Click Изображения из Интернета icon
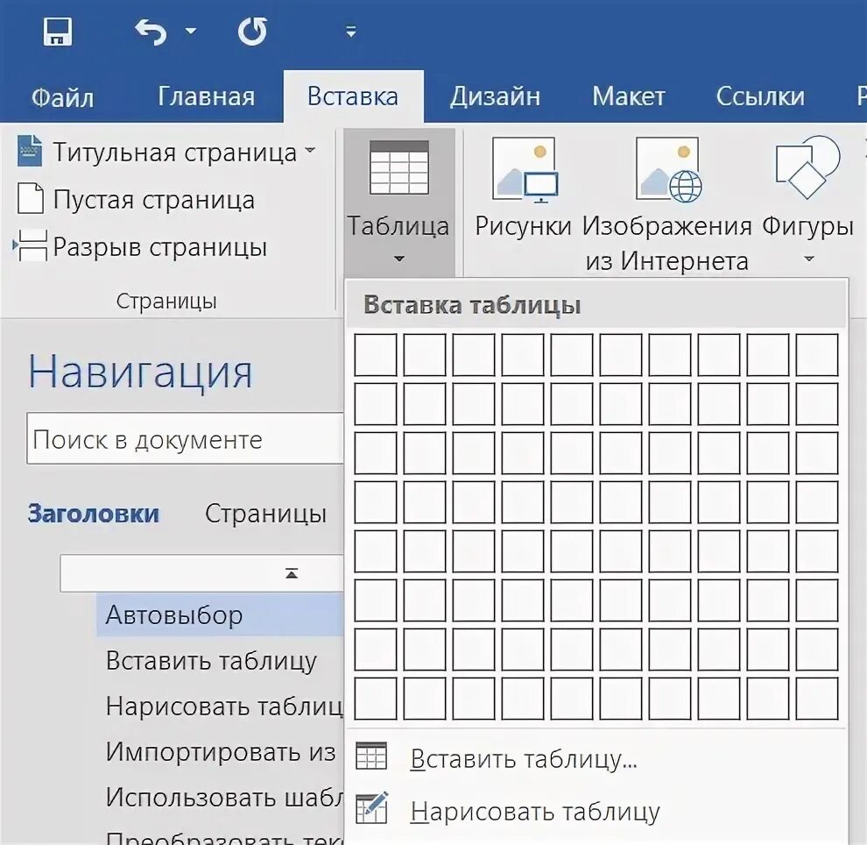Screen dimensions: 867x845 668,169
